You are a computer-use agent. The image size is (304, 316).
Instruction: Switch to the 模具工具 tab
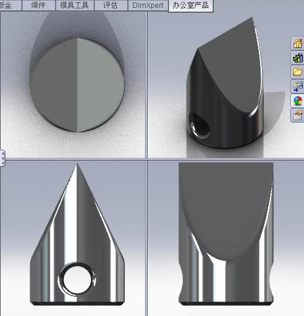pyautogui.click(x=74, y=5)
